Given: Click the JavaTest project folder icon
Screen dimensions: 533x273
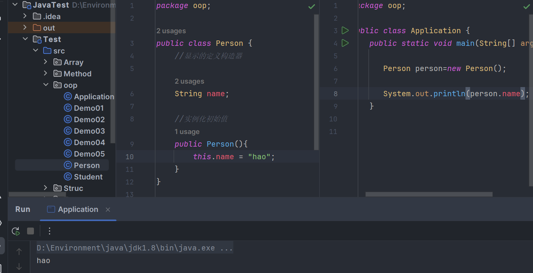Looking at the screenshot, I should [27, 5].
